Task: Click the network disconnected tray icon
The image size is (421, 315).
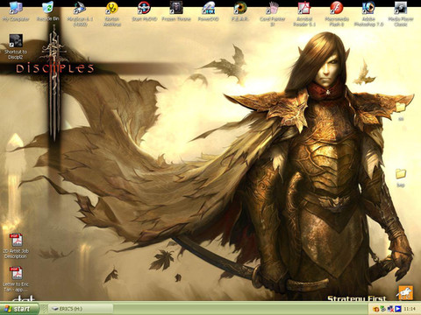Action: 390,309
